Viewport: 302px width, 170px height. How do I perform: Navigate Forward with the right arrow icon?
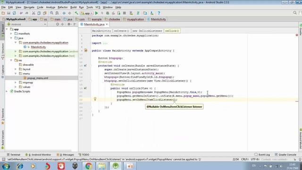[69, 13]
